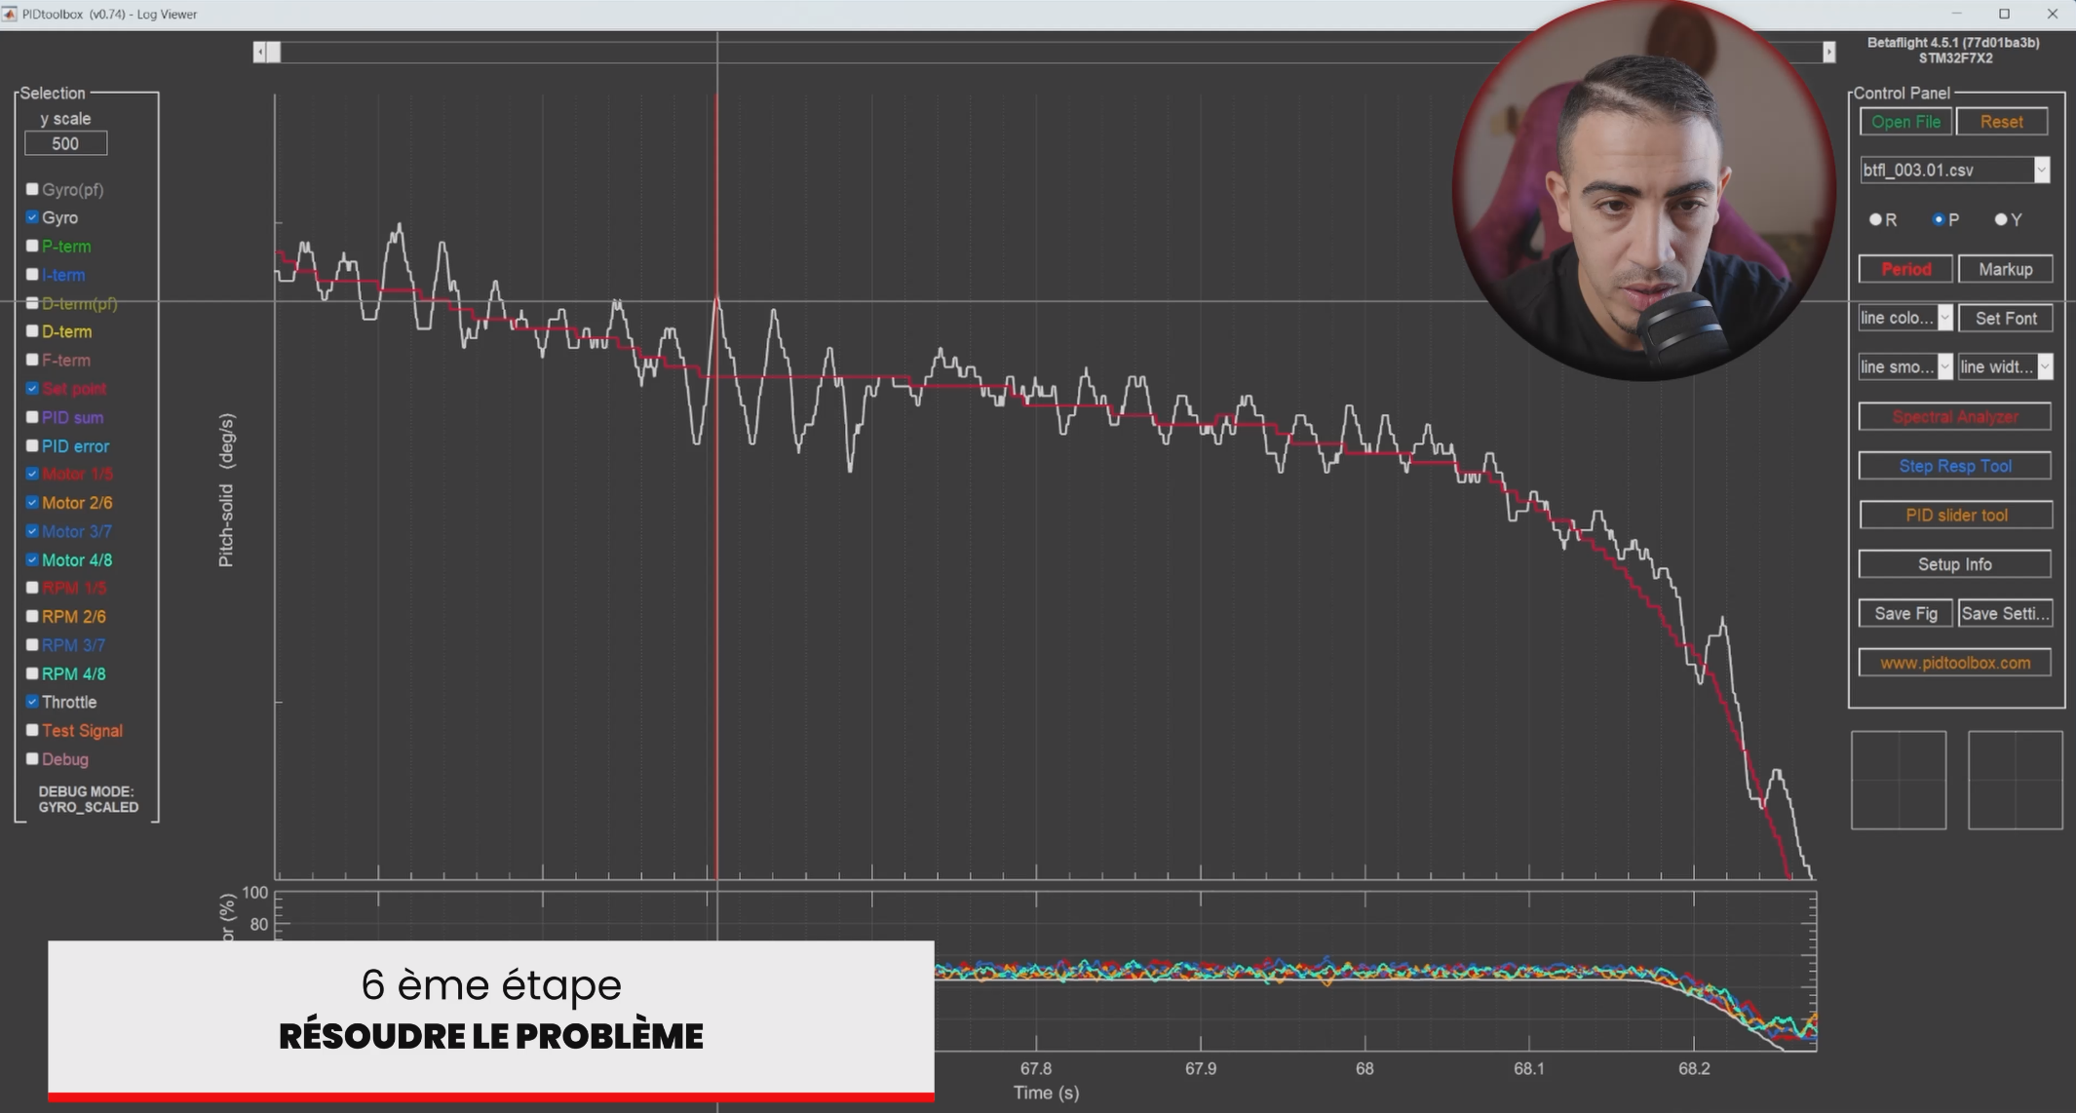This screenshot has height=1113, width=2076.
Task: Open the btfl_003.01.csv file dropdown
Action: (2041, 170)
